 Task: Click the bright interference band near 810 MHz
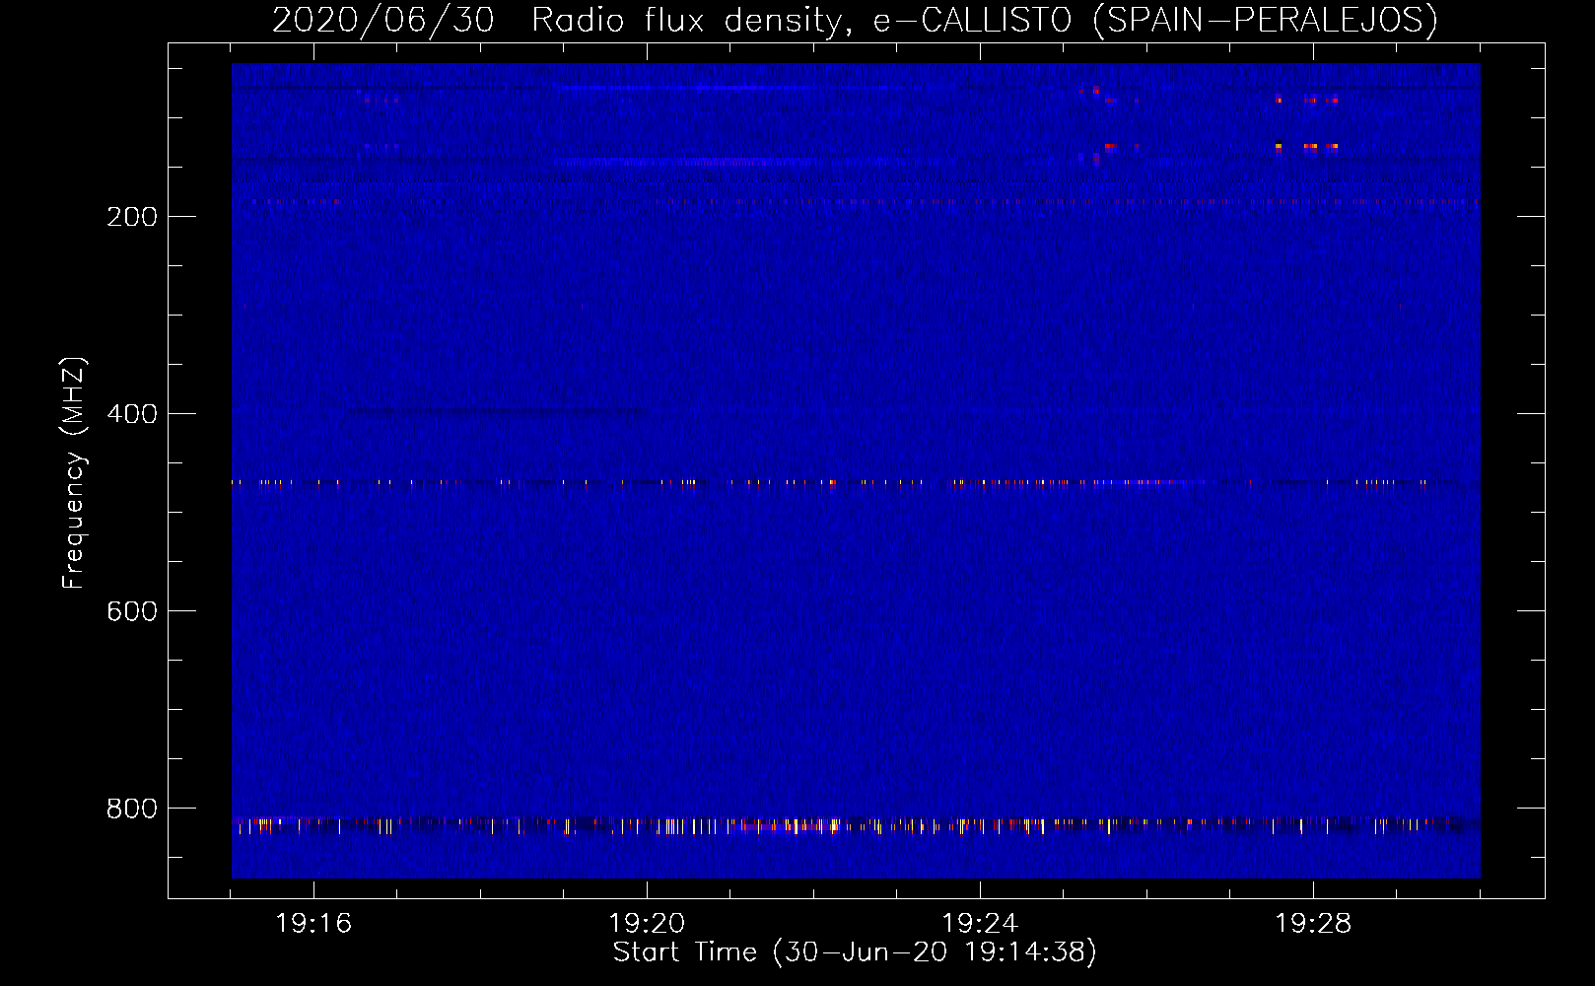(x=856, y=825)
